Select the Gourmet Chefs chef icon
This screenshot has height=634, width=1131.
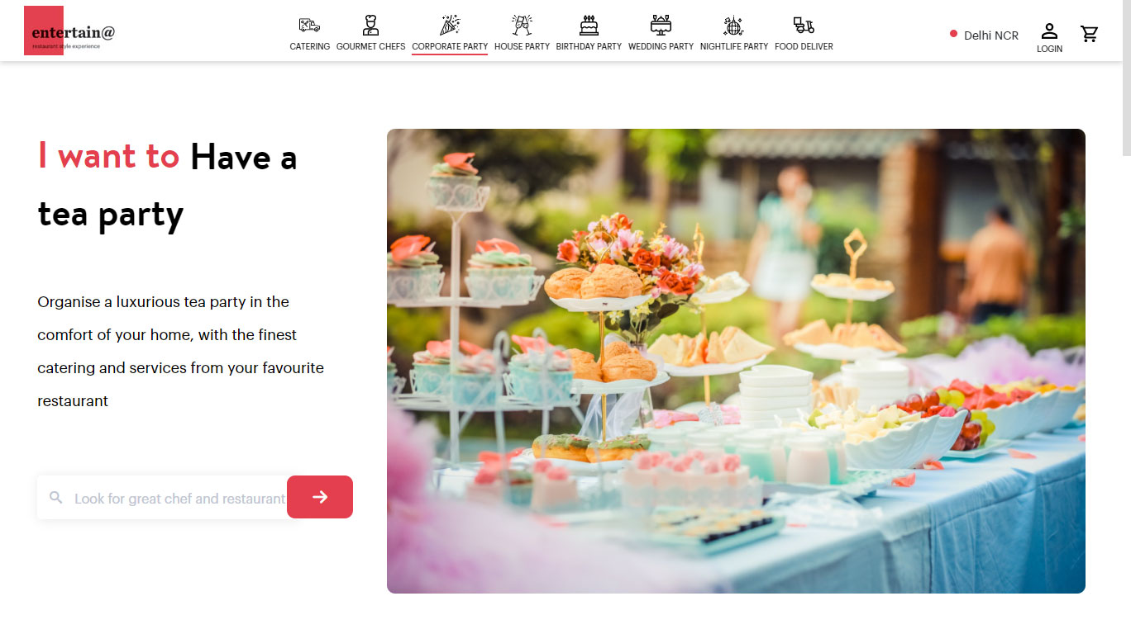370,25
